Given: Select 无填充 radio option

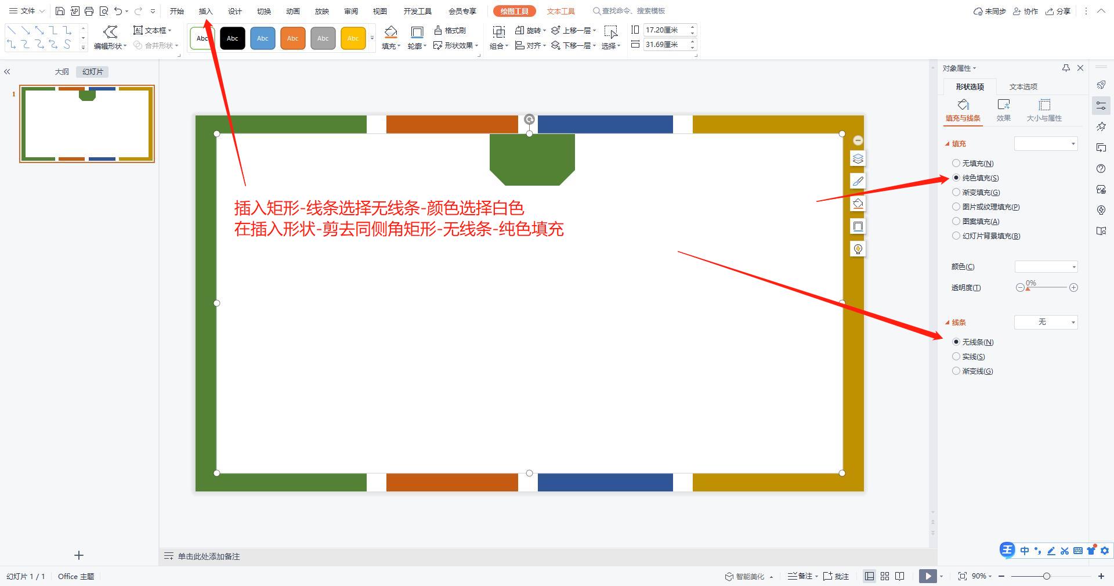Looking at the screenshot, I should tap(956, 163).
